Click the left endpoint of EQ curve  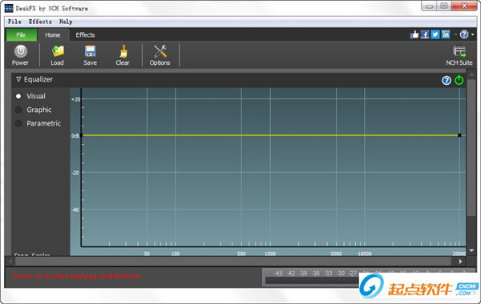(81, 135)
